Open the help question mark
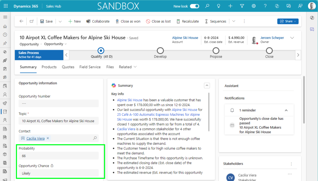This screenshot has width=318, height=181. click(265, 6)
